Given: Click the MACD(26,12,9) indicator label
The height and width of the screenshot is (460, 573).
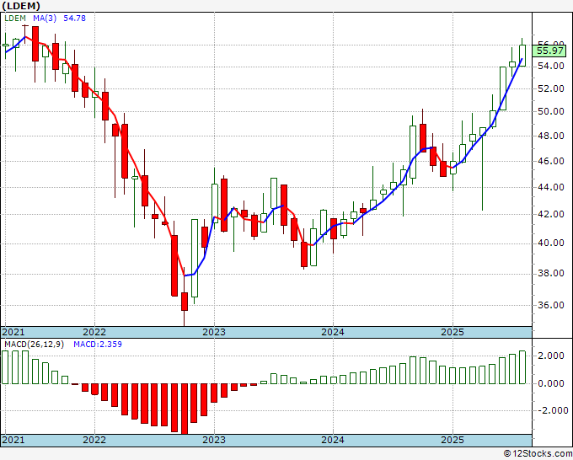Looking at the screenshot, I should pyautogui.click(x=34, y=345).
